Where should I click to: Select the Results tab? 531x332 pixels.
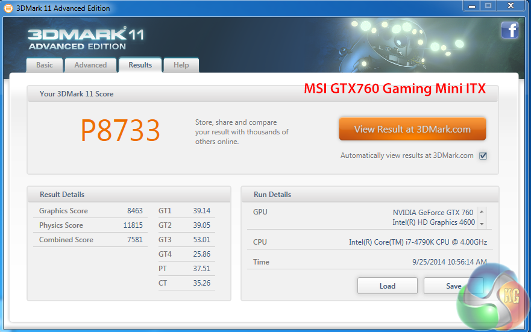coord(140,64)
